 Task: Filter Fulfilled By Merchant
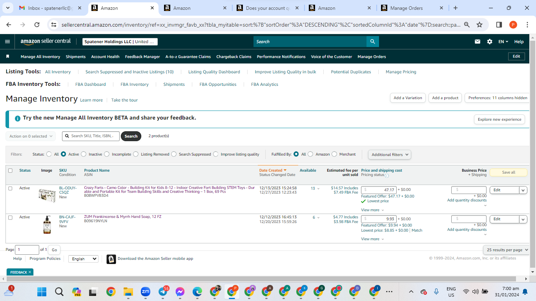coord(334,154)
